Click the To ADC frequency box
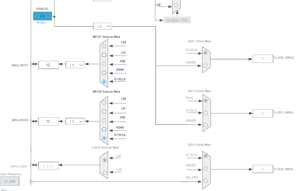 pyautogui.click(x=263, y=59)
